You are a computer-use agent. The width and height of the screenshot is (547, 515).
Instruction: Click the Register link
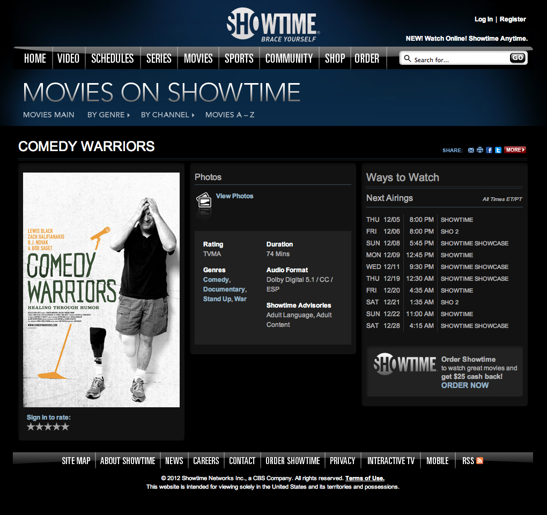513,19
